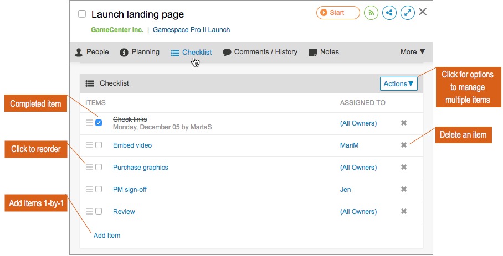Image resolution: width=503 pixels, height=256 pixels.
Task: Click the RSS follow icon
Action: click(371, 13)
